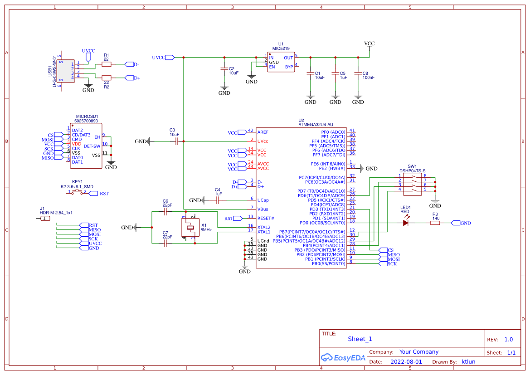Image resolution: width=530 pixels, height=375 pixels.
Task: Click the Sheet_1 title text
Action: [360, 339]
